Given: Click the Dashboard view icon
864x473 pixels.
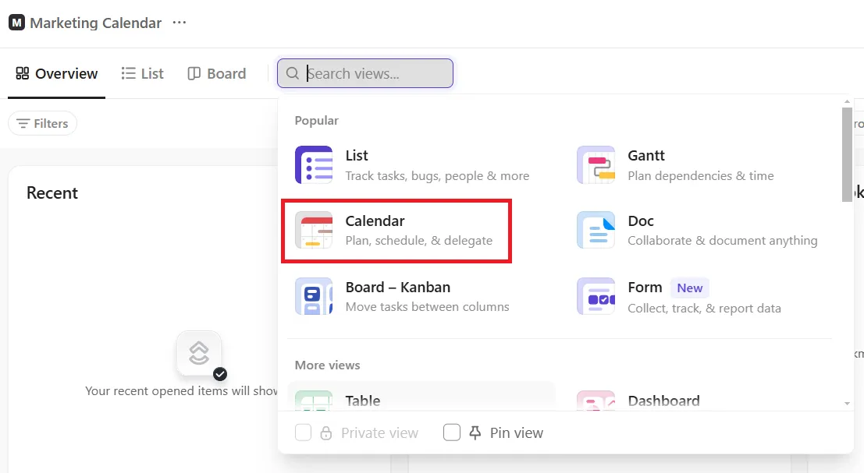Looking at the screenshot, I should [x=596, y=401].
